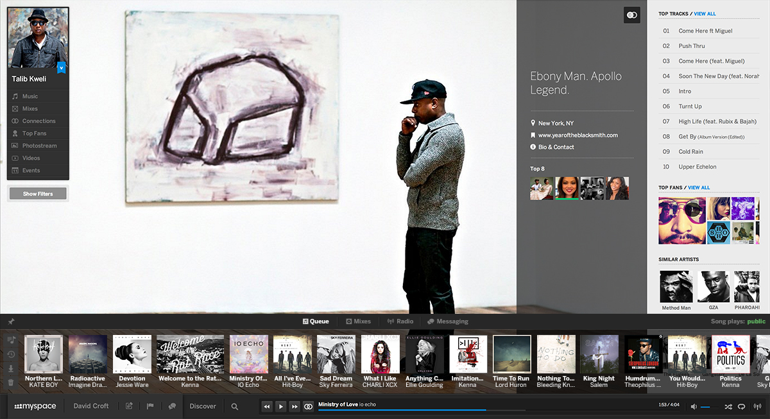Open play history clock icon

(x=11, y=354)
